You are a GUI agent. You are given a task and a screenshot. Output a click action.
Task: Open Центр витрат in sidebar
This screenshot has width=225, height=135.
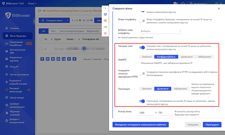coord(17,97)
